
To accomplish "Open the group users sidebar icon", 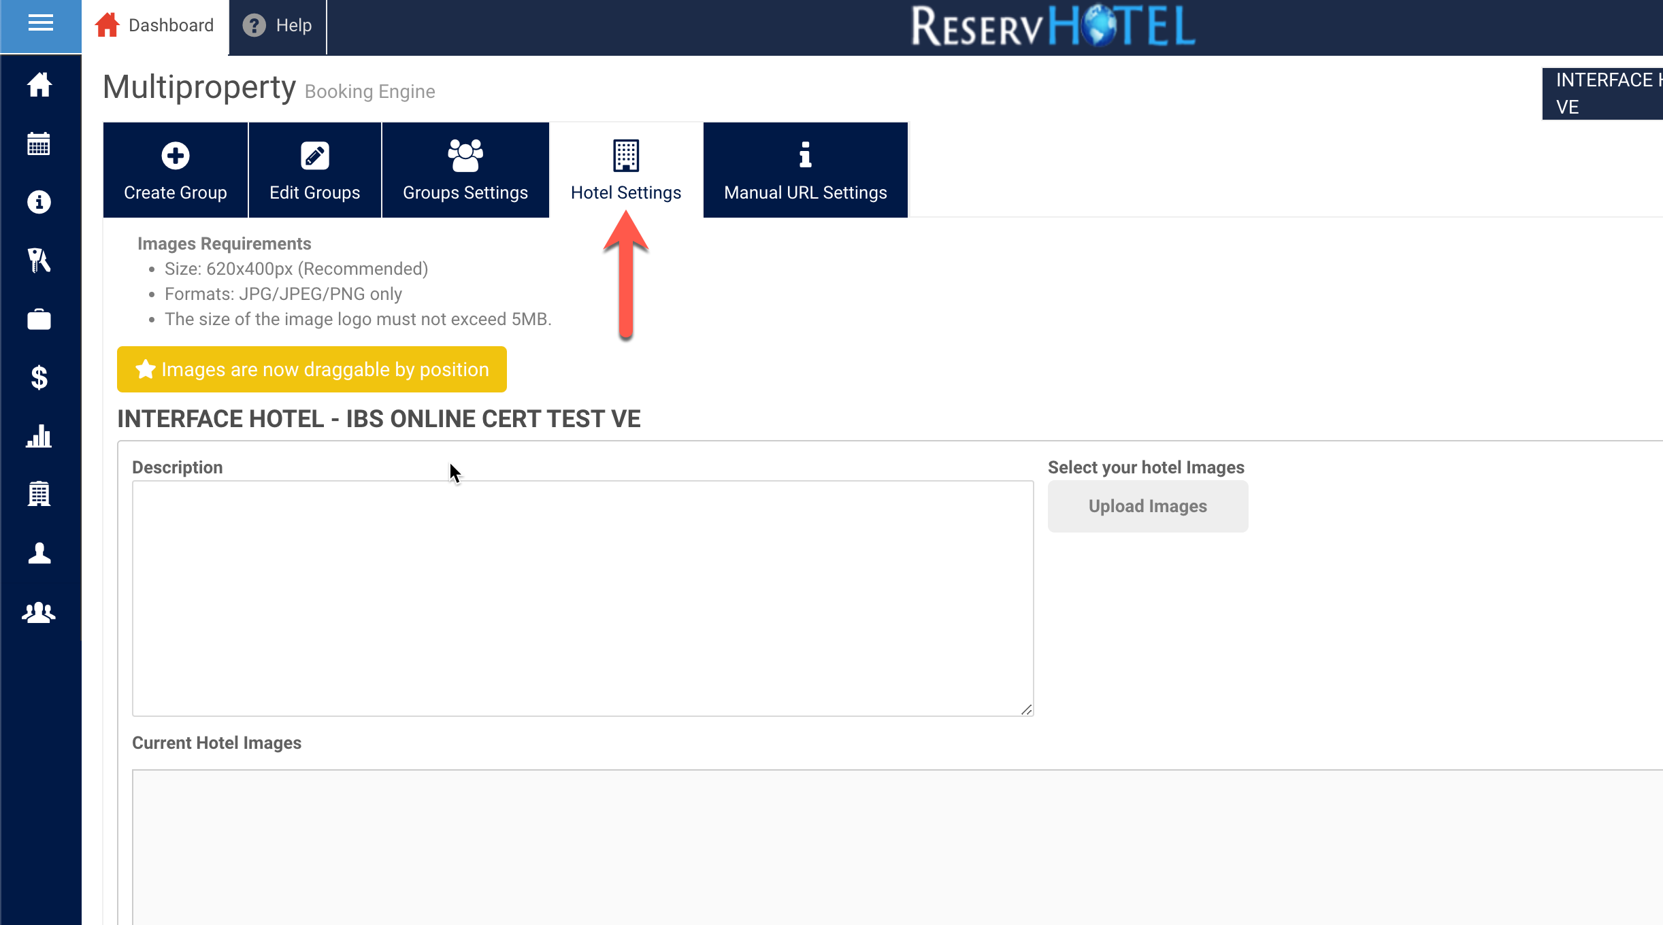I will [x=39, y=612].
